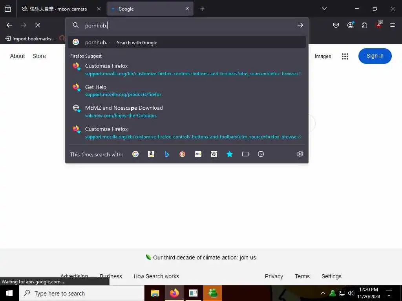The image size is (402, 301).
Task: Open Import bookmarks toolbar item
Action: click(x=30, y=39)
